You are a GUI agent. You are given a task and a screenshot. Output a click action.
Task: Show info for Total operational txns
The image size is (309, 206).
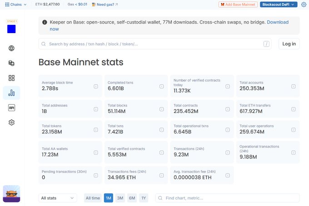[x=228, y=130]
